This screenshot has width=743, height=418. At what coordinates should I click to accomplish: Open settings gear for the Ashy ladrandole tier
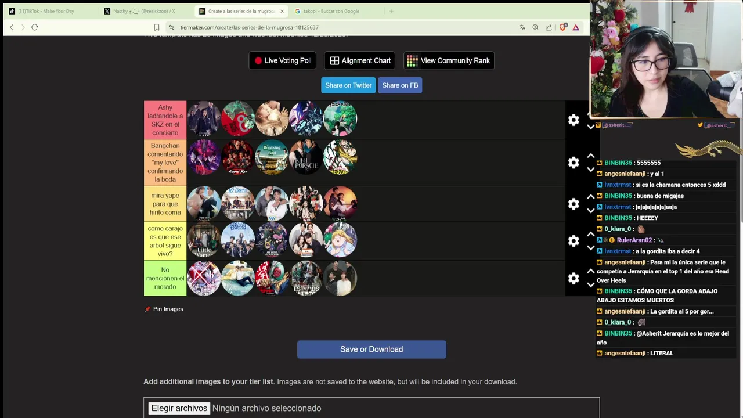574,120
